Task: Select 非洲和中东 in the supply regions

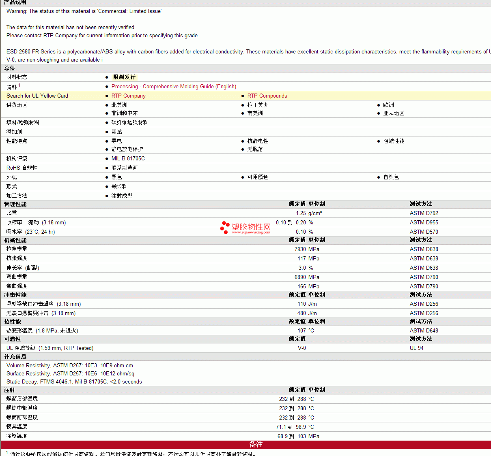Action: coord(125,113)
